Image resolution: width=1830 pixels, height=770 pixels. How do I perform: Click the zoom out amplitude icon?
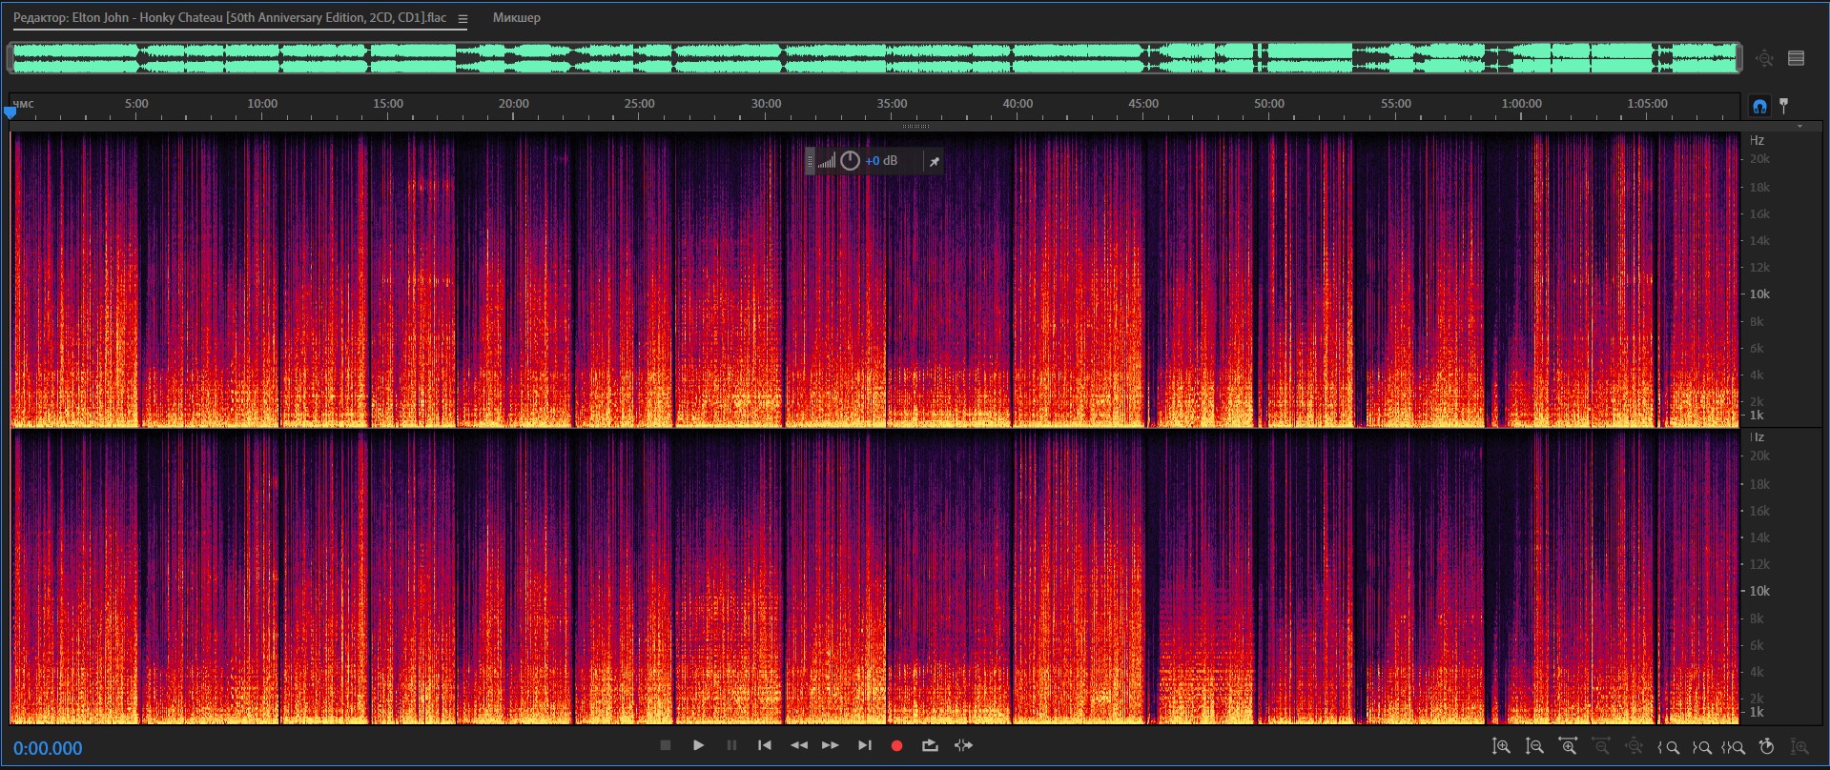(x=1534, y=747)
